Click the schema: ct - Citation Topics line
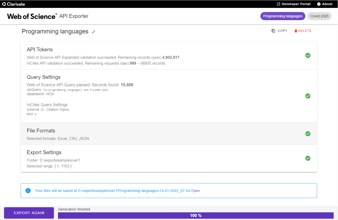 pos(48,109)
